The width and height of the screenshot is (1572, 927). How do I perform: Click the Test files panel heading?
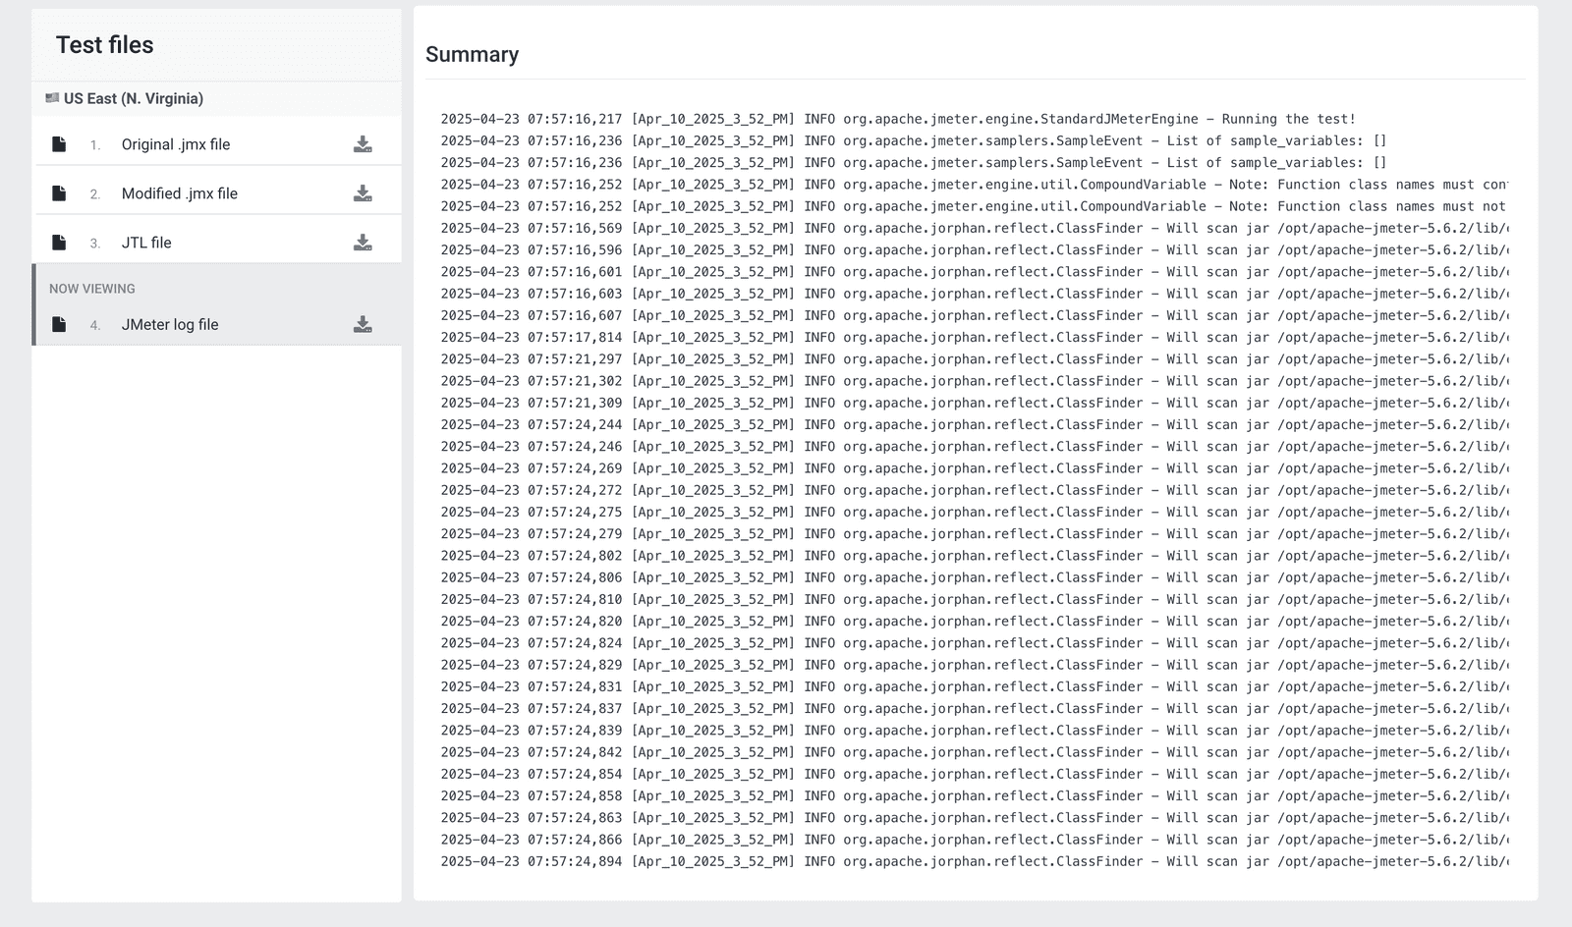coord(104,45)
